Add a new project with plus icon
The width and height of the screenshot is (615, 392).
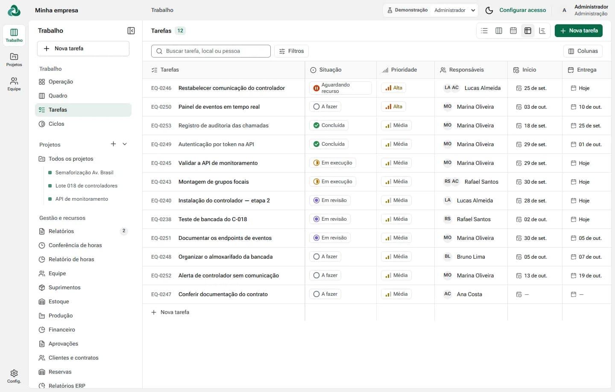pyautogui.click(x=113, y=144)
